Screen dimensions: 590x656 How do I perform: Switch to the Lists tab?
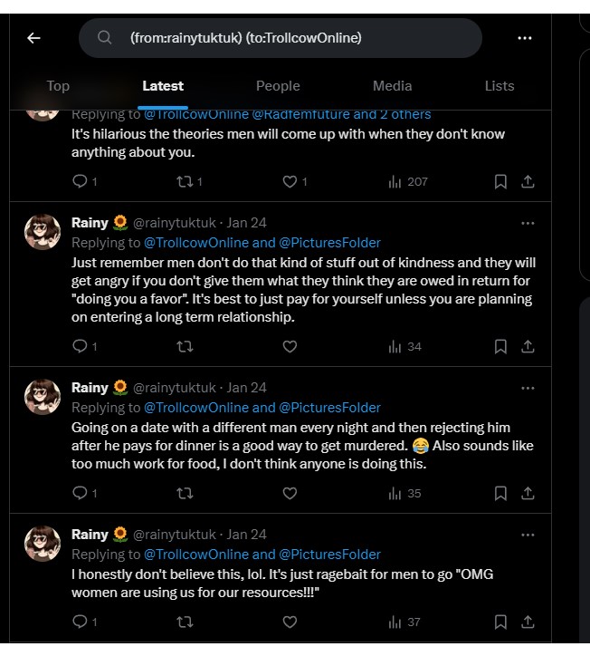[x=499, y=86]
